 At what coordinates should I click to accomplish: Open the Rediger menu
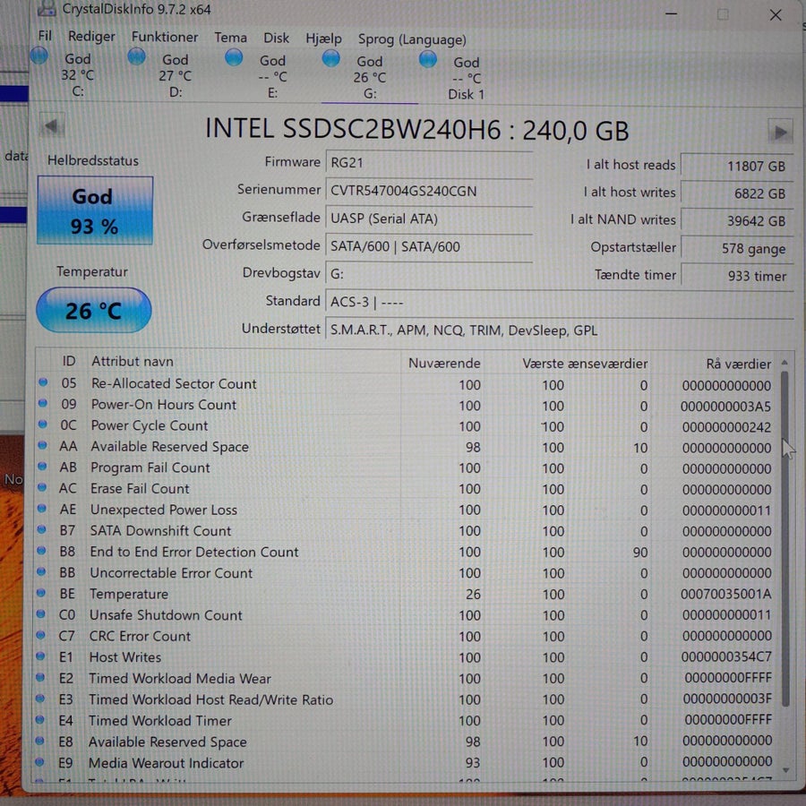[x=91, y=37]
